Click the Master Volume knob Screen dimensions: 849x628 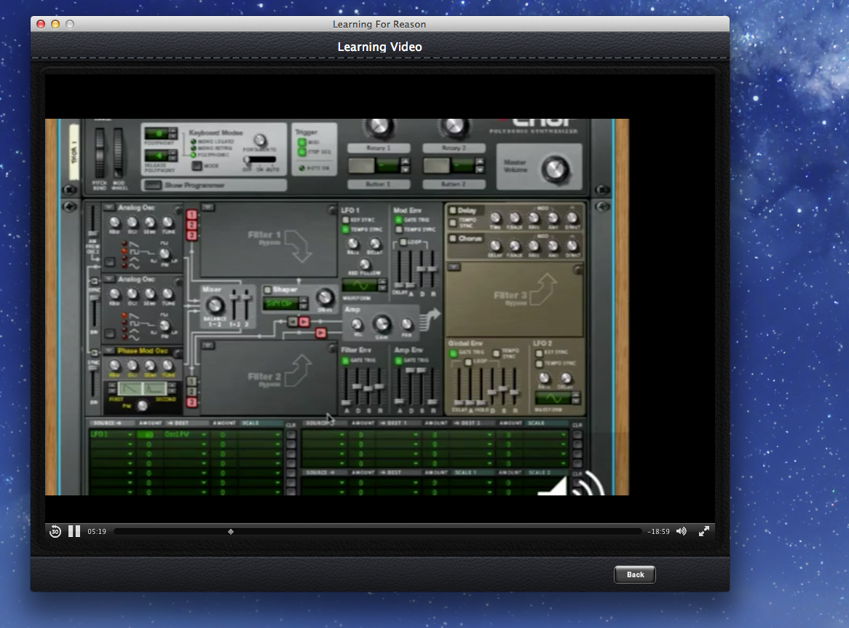pos(556,170)
